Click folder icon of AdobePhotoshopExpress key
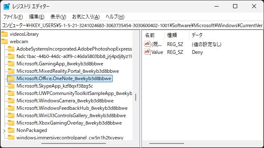Screen dimensions: 264x148 click(x=11, y=49)
